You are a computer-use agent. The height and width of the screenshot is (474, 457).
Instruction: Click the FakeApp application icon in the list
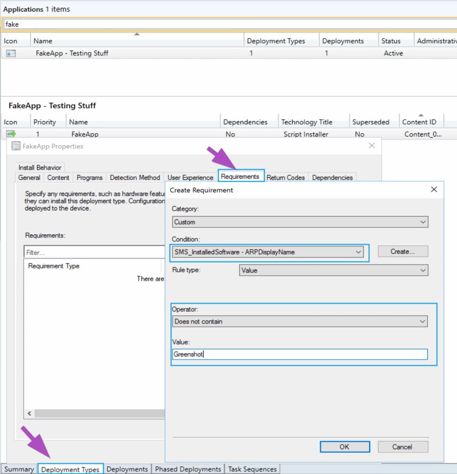pos(12,53)
